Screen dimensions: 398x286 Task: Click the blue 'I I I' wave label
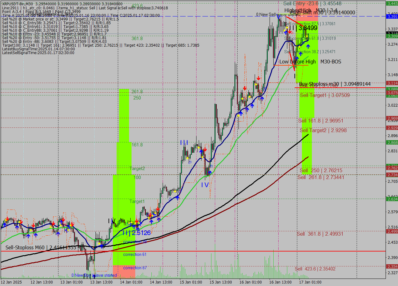tap(184, 142)
